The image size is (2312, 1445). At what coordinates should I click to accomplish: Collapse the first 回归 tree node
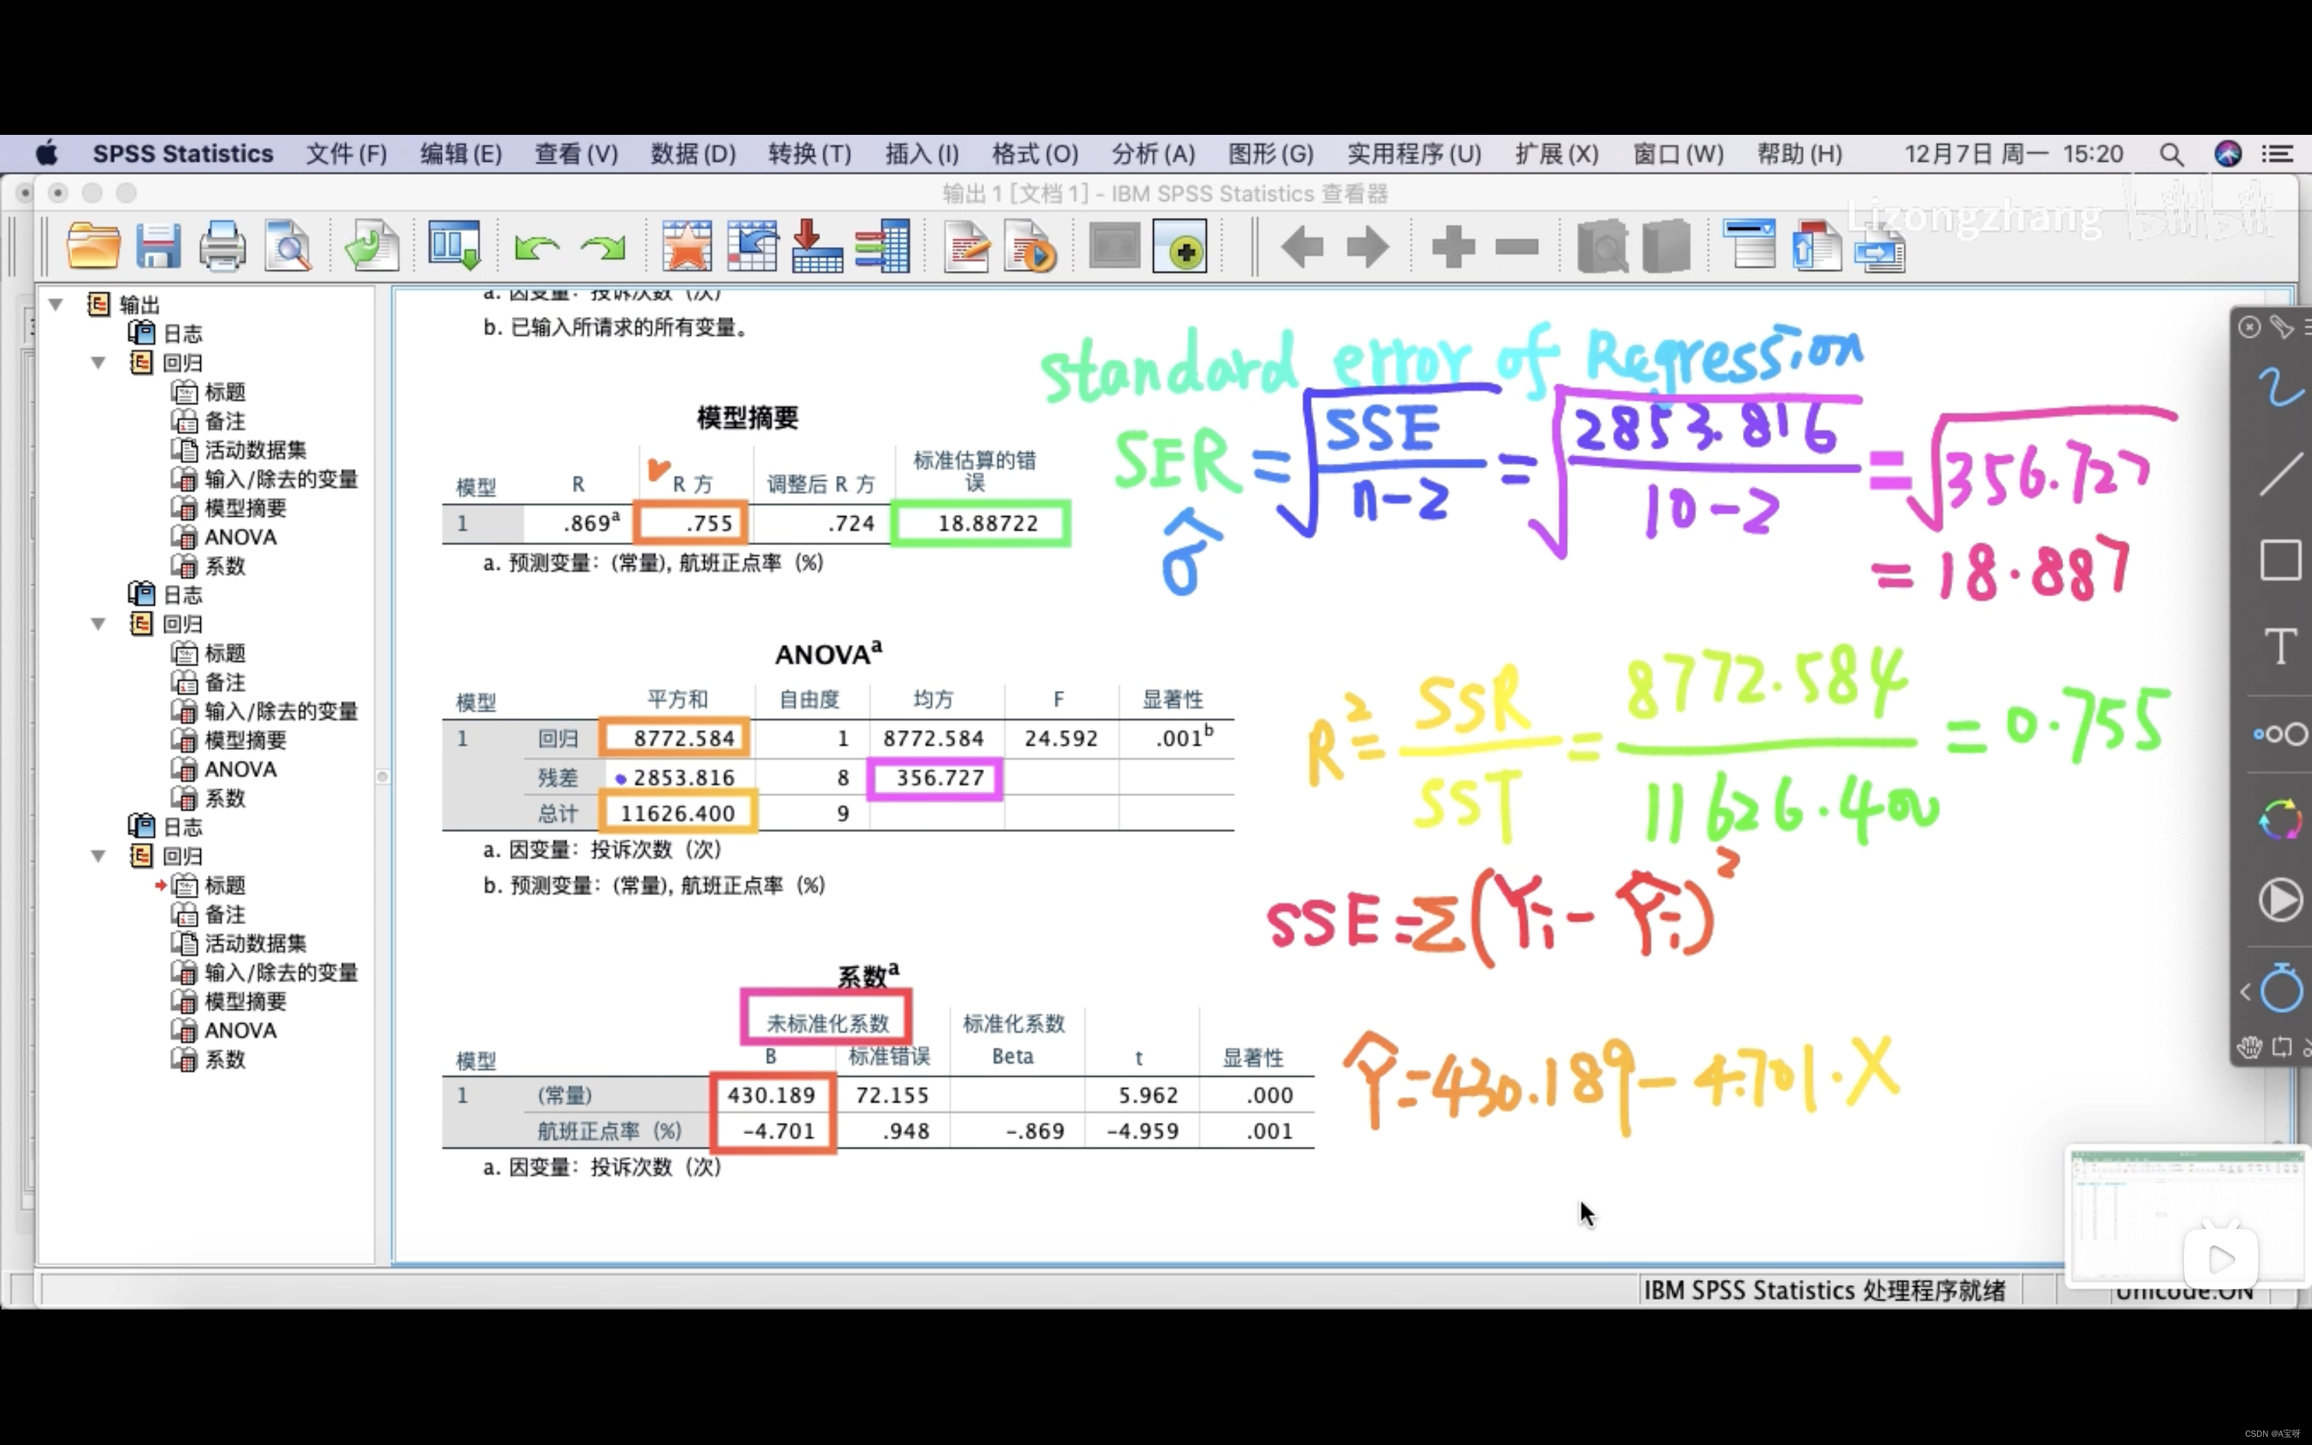click(x=98, y=363)
